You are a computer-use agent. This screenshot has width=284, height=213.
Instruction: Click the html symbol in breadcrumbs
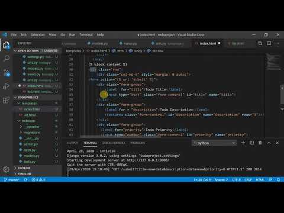(118, 51)
